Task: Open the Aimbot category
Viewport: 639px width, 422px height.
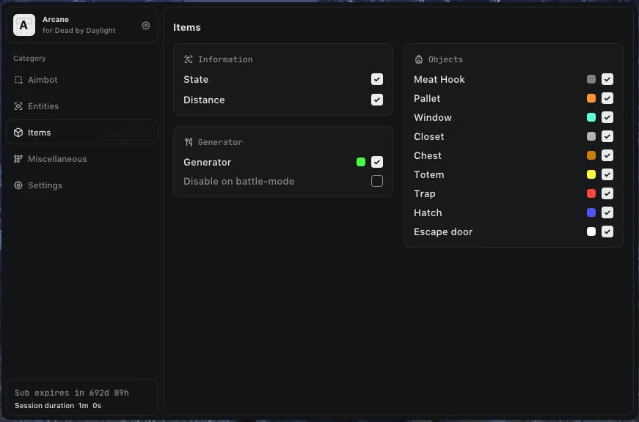Action: (x=43, y=80)
